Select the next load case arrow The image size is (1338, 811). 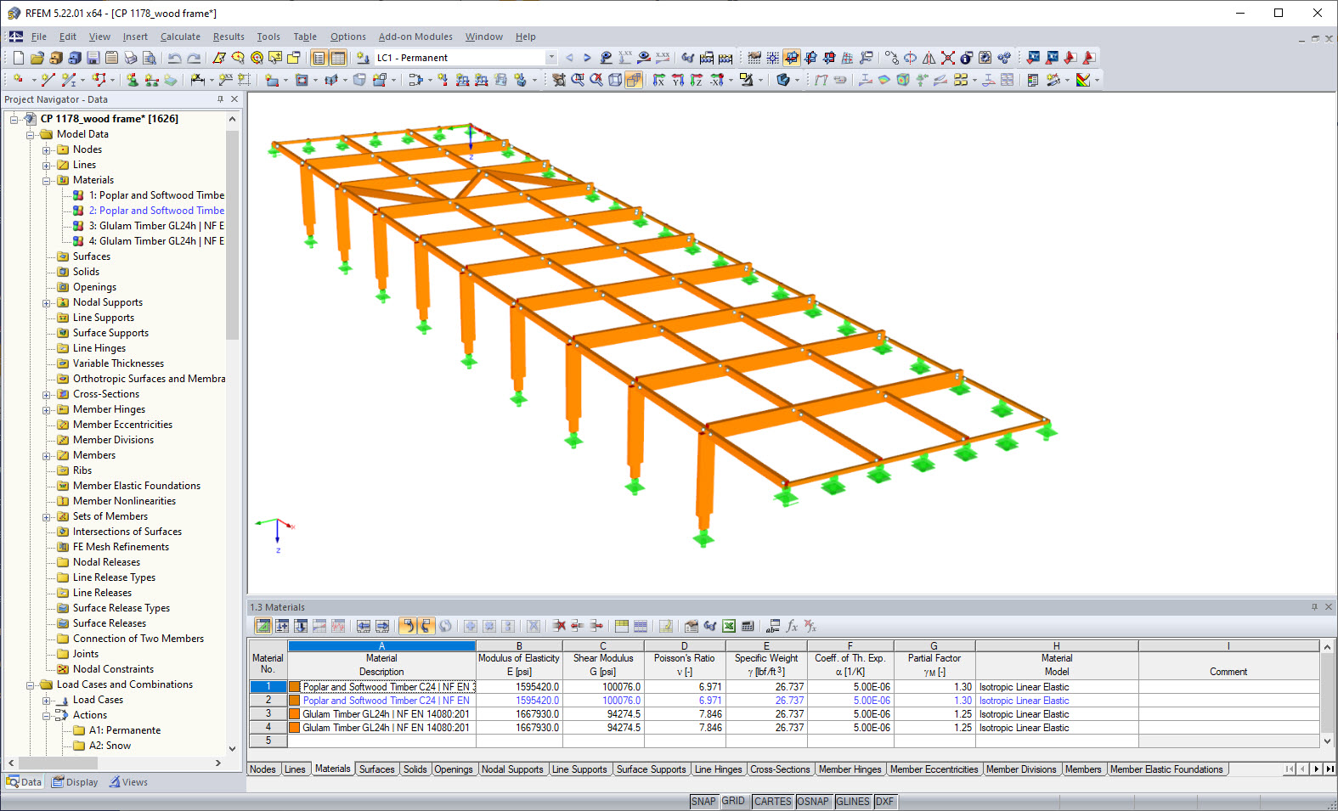pos(587,58)
